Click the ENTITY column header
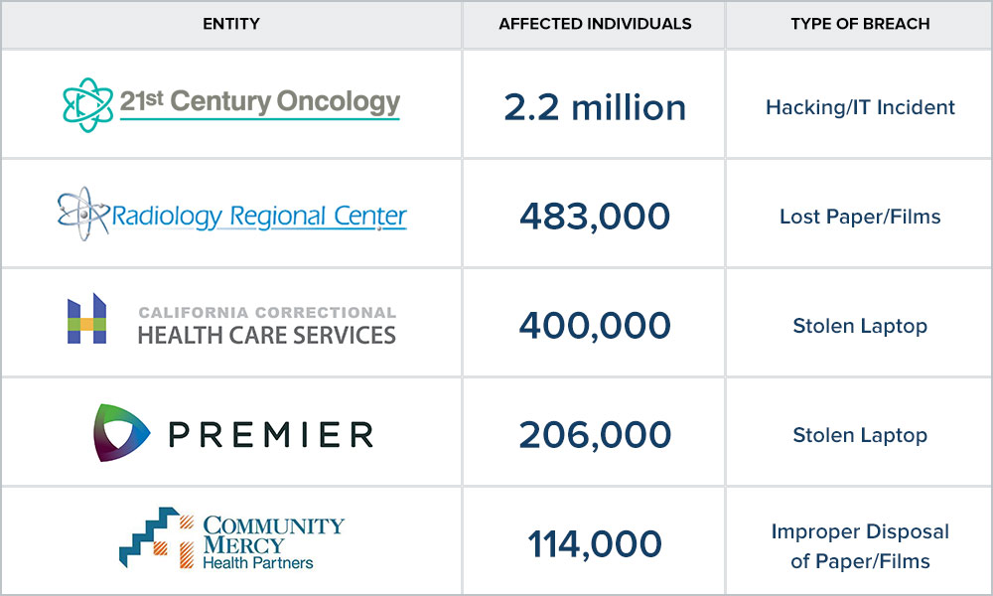The image size is (993, 596). (x=231, y=24)
